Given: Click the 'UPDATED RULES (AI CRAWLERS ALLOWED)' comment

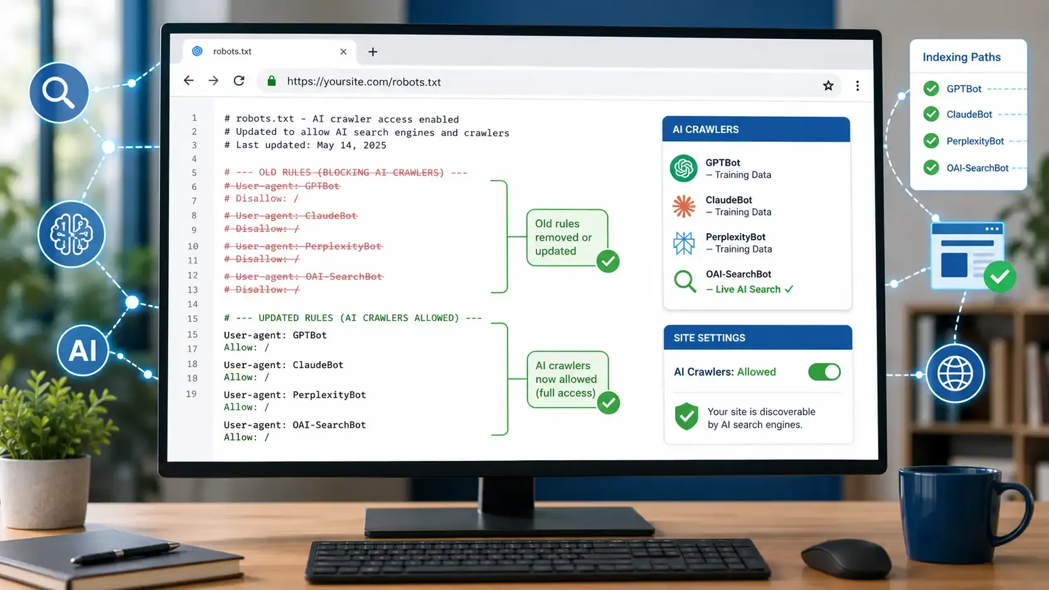Looking at the screenshot, I should [353, 318].
